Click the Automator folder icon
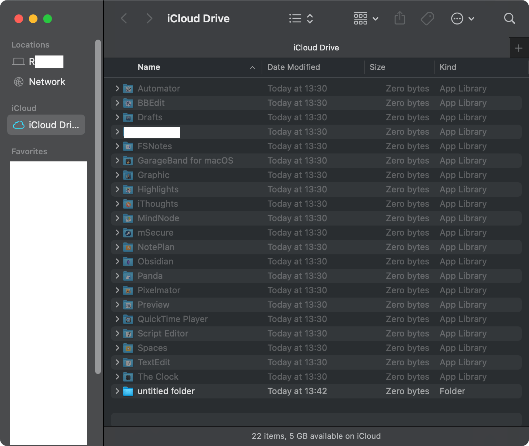Screen dimensions: 529x446 128,89
